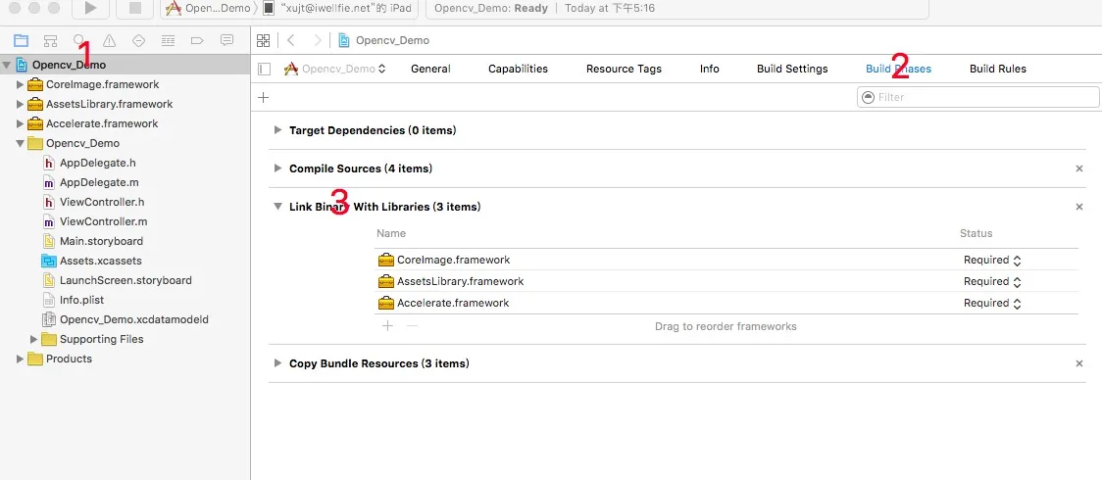
Task: Expand Accelerate.framework in navigator
Action: tap(20, 123)
